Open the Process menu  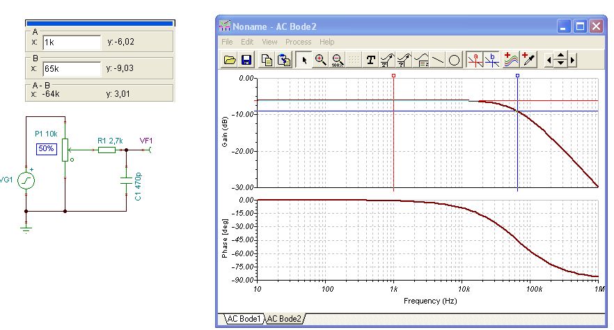[298, 42]
